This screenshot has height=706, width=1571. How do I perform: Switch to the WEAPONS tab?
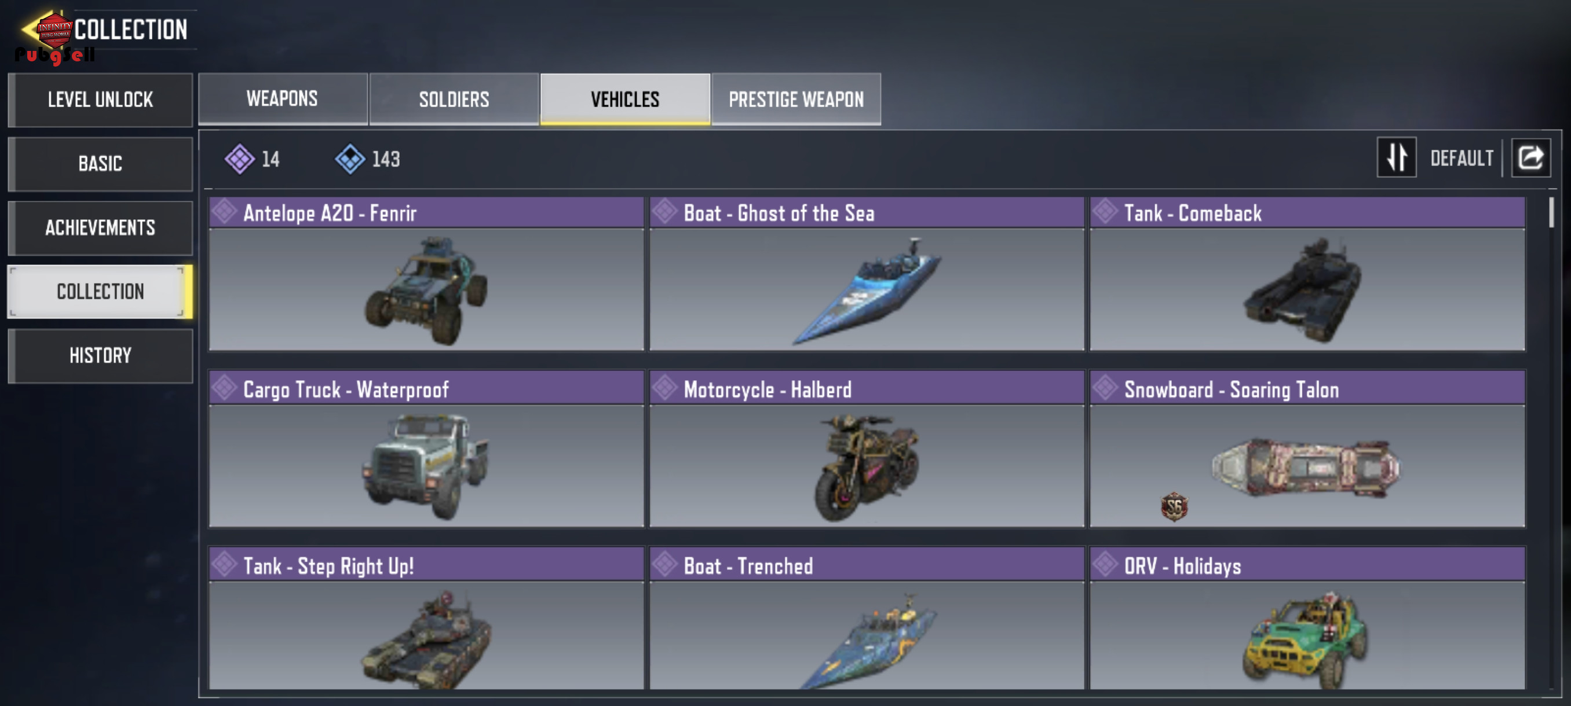point(282,99)
